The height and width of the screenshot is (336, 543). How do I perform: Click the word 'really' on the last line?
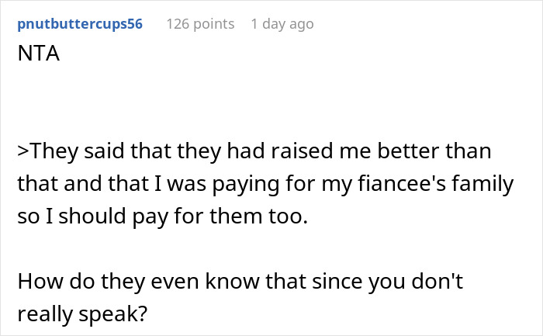[x=43, y=315]
